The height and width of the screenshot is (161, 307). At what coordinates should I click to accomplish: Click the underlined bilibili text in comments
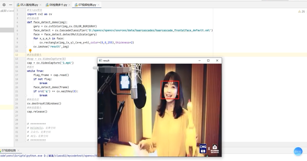point(36,128)
